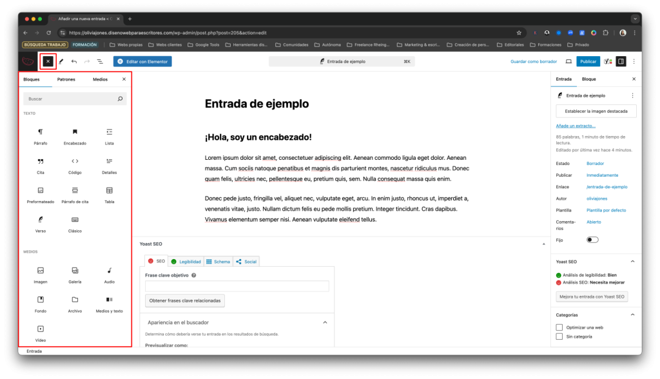The width and height of the screenshot is (660, 379).
Task: Toggle the Fijo sticky switch
Action: [592, 240]
